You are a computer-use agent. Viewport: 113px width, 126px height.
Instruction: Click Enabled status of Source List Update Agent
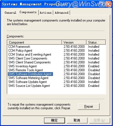(x=94, y=86)
